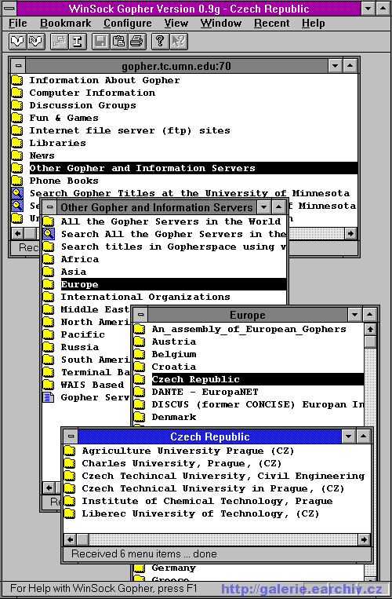Click up scroll arrow in Europe window
Image resolution: width=392 pixels, height=599 pixels.
370,329
